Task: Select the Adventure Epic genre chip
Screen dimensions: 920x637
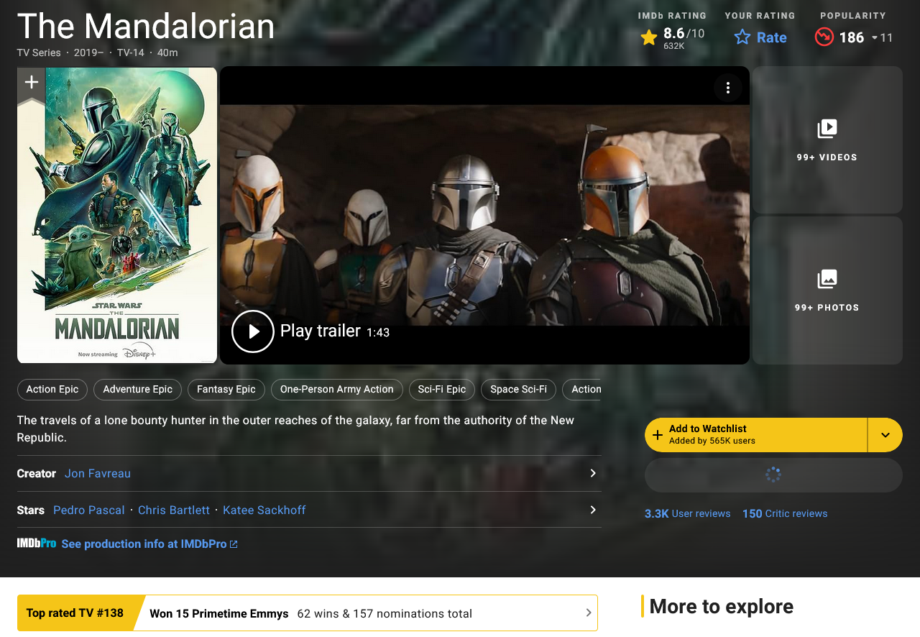Action: 138,390
